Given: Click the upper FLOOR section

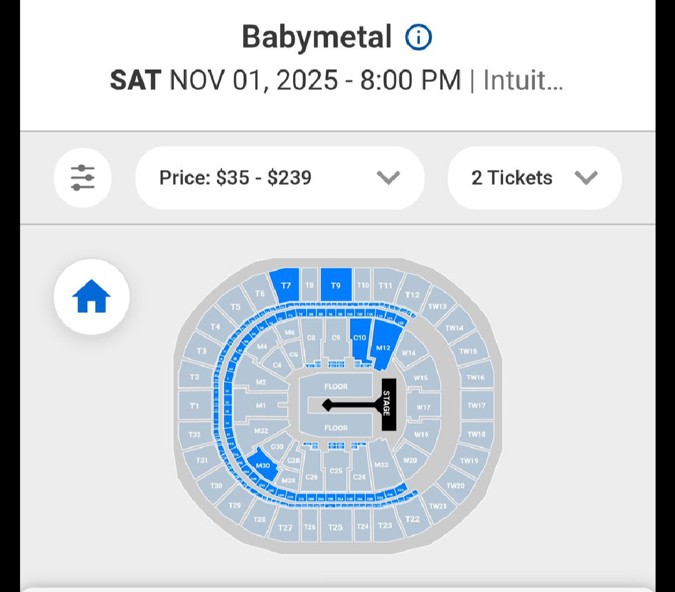Looking at the screenshot, I should click(x=336, y=387).
